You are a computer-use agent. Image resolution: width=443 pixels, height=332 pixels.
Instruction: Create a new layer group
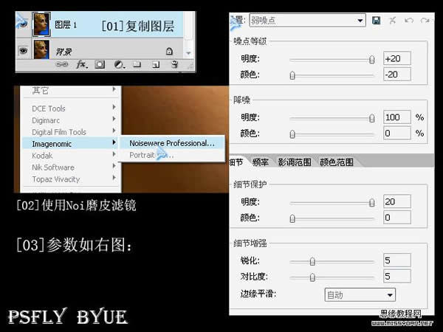click(137, 65)
